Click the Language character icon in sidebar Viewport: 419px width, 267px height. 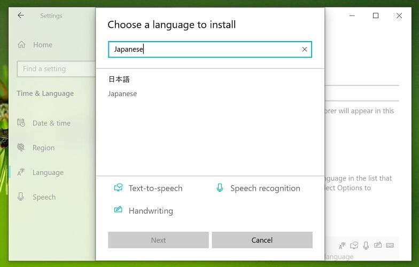[21, 172]
